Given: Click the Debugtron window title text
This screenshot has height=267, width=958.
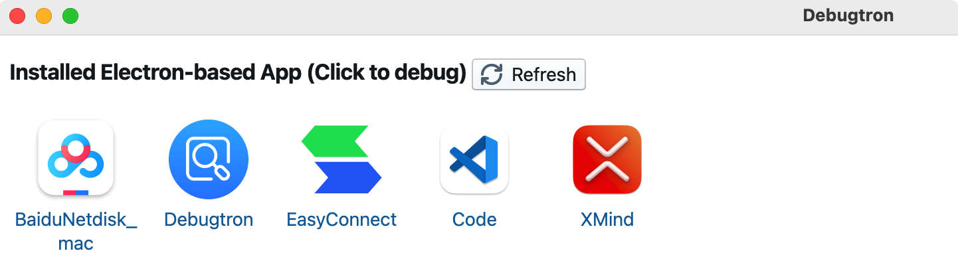Looking at the screenshot, I should (848, 16).
